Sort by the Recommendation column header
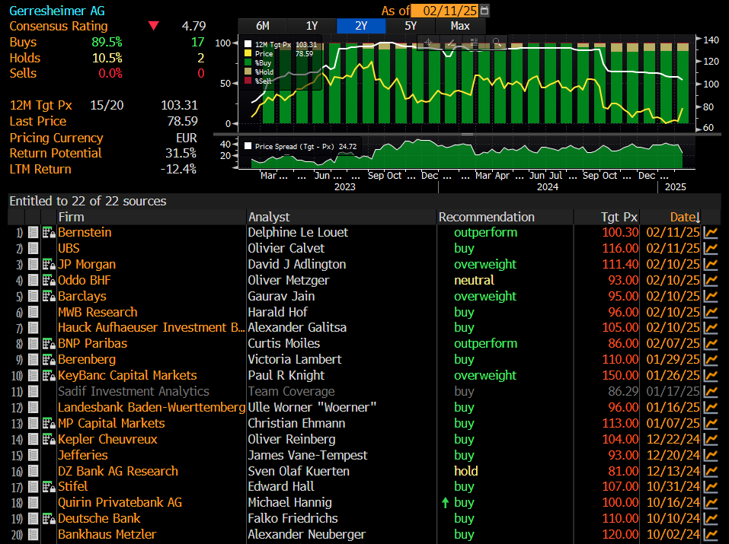The height and width of the screenshot is (544, 729). [486, 217]
